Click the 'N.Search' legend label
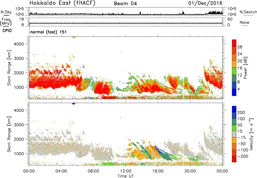 (x=248, y=12)
